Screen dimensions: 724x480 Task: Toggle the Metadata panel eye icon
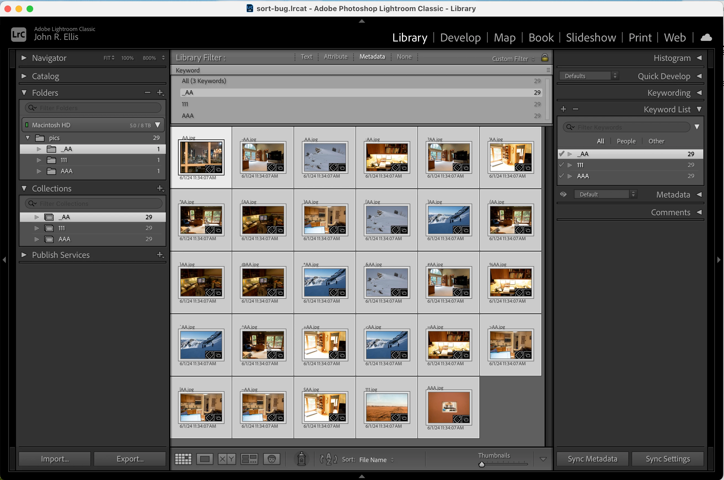[563, 194]
